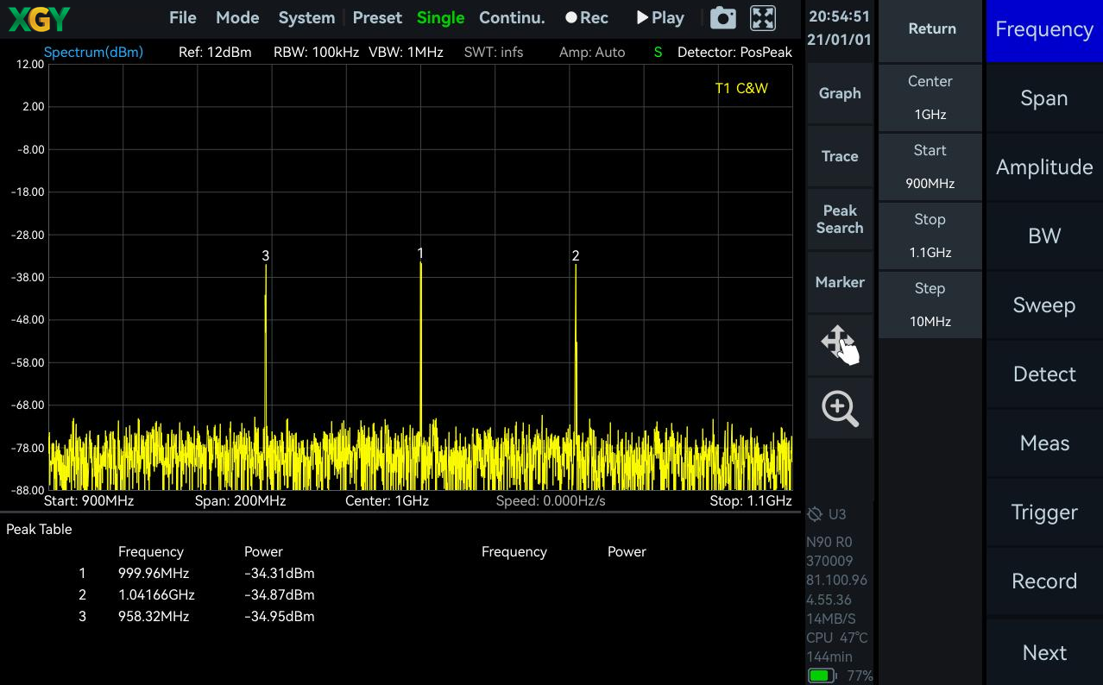Go to the Next menu page

pyautogui.click(x=1044, y=652)
